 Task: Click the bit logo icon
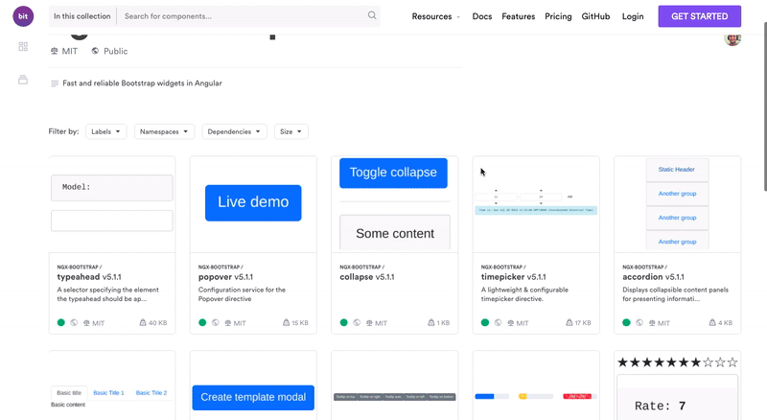23,16
